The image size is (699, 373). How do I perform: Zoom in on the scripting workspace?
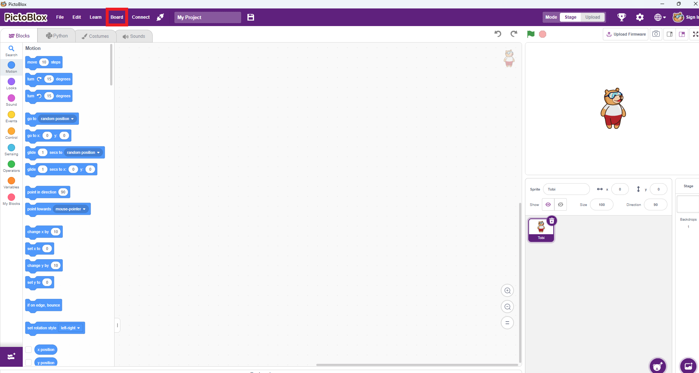pyautogui.click(x=507, y=291)
